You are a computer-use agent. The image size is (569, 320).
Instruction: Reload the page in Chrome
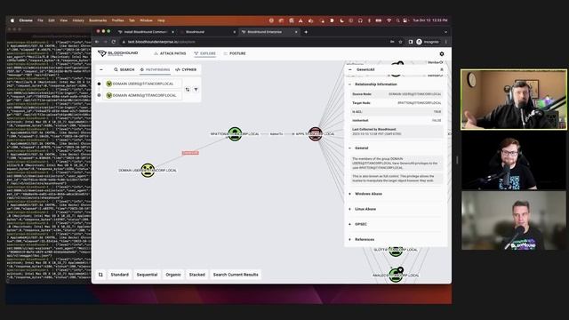(x=114, y=42)
